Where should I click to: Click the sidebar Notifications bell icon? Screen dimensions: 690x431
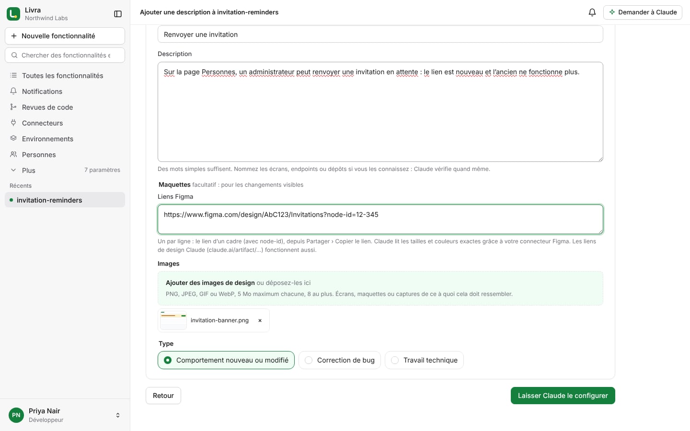13,91
